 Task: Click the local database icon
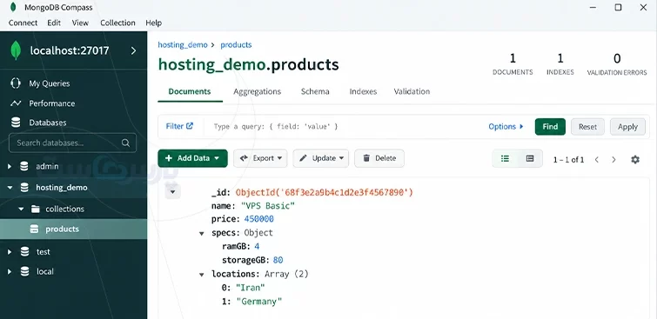(24, 271)
